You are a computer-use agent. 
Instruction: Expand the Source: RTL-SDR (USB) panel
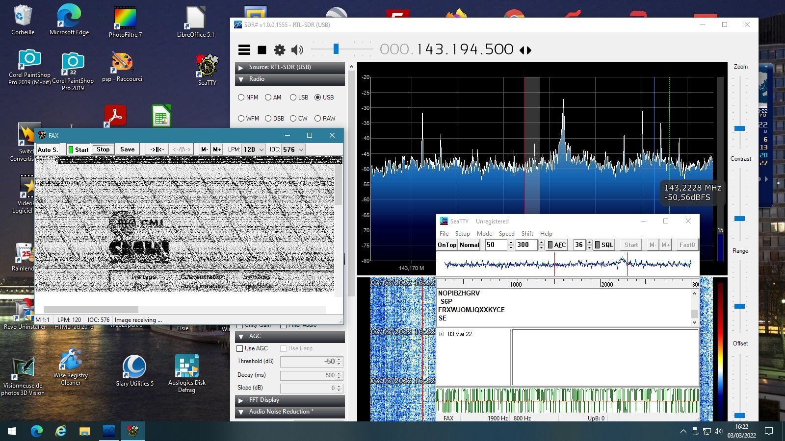tap(290, 67)
